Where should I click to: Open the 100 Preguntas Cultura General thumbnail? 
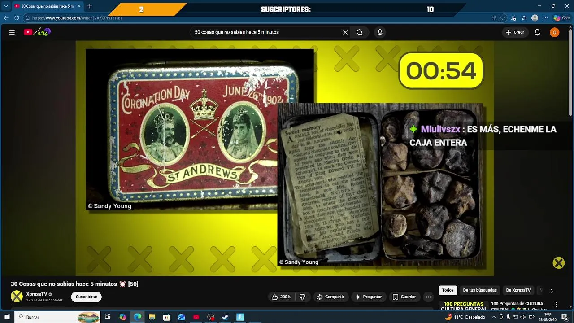[x=463, y=306]
